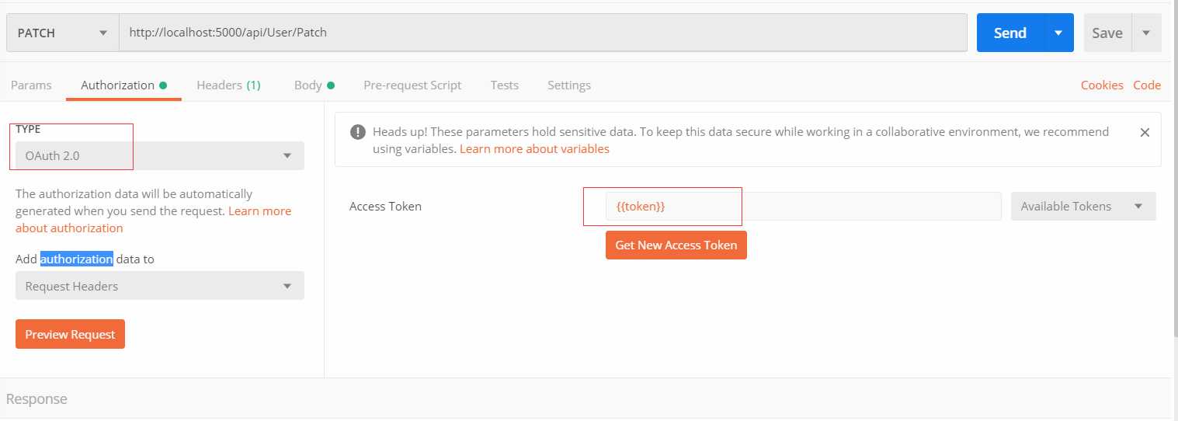Dismiss the Heads up warning banner
The image size is (1178, 421).
1144,133
